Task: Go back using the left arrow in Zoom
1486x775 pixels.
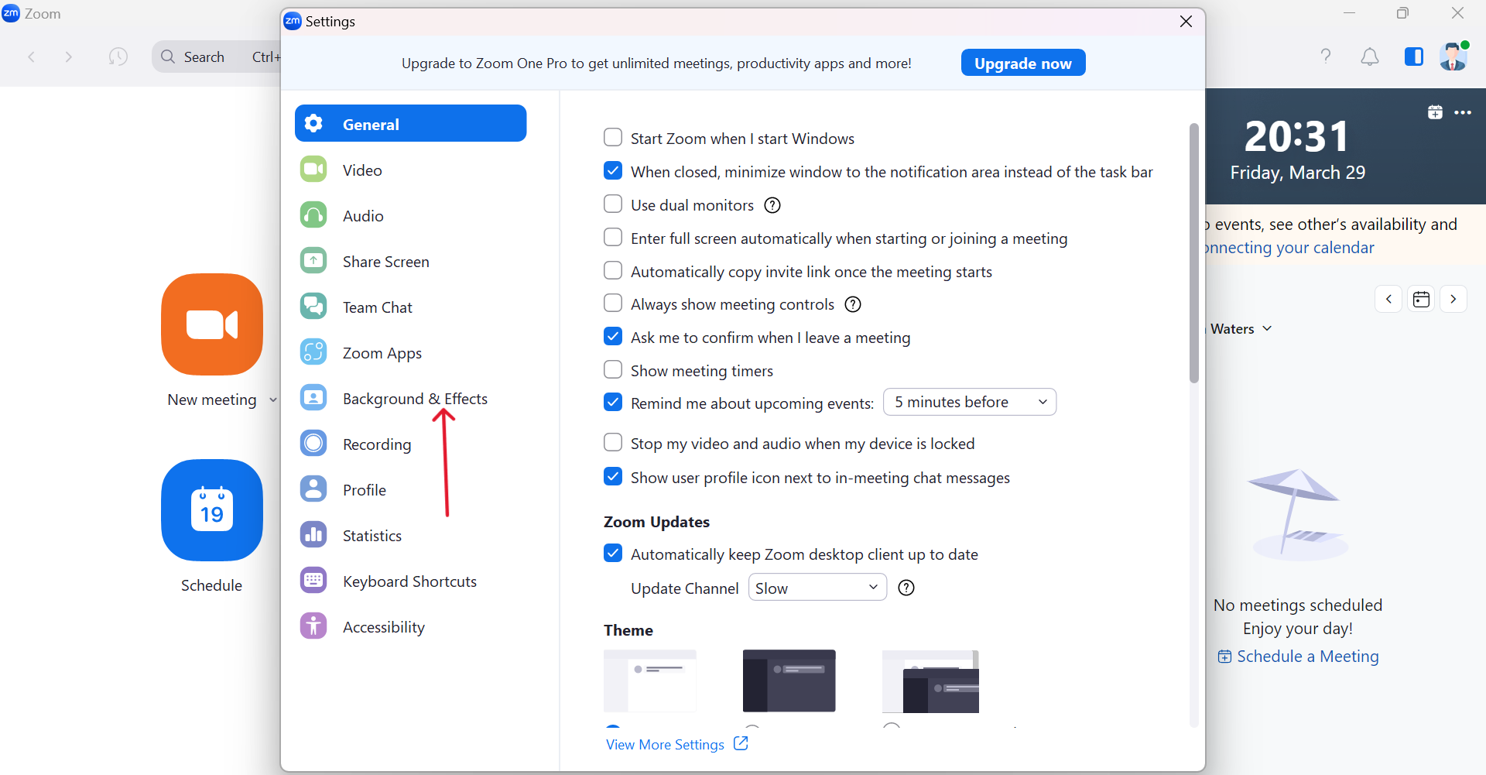Action: [x=32, y=57]
